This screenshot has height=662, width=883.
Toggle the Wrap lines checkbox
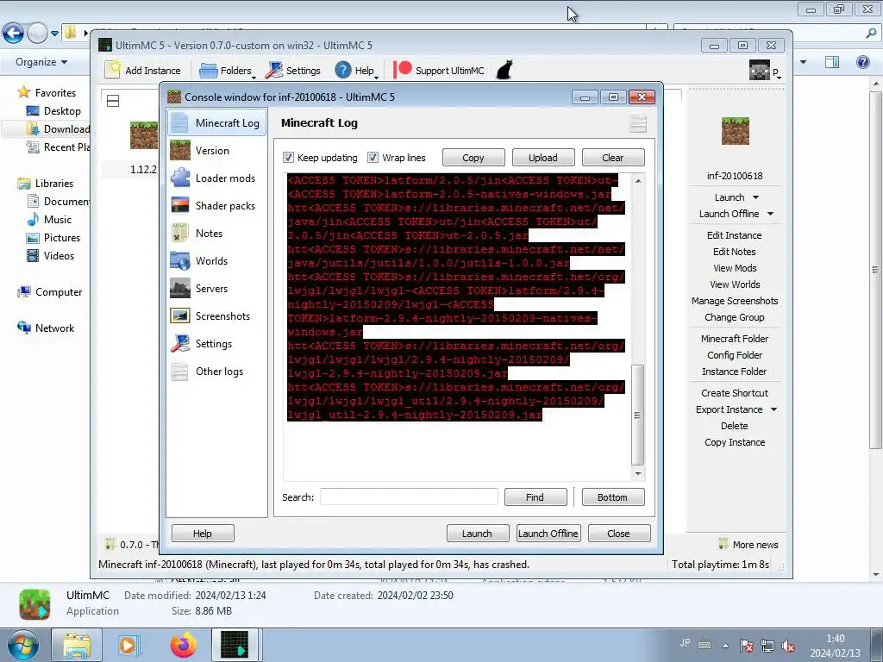tap(373, 158)
